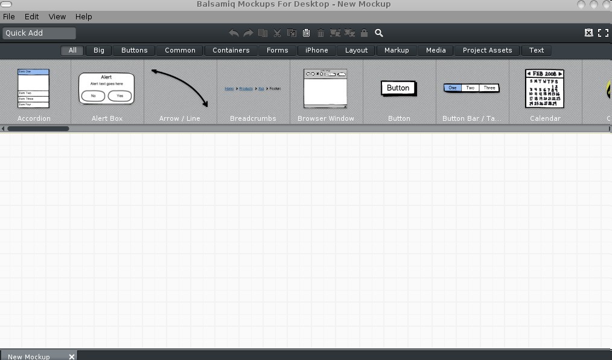The image size is (612, 360).
Task: Click the Redo arrow icon
Action: click(x=249, y=33)
